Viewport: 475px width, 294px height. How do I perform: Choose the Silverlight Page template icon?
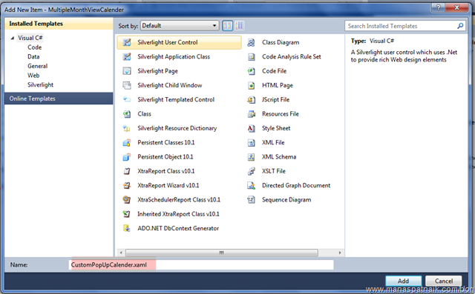(x=127, y=71)
